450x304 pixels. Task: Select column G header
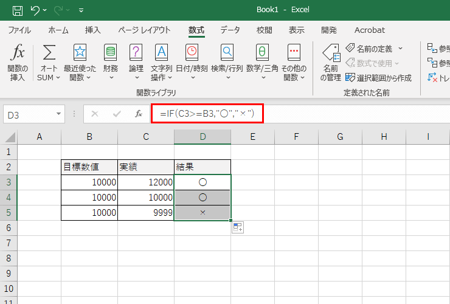(340, 137)
